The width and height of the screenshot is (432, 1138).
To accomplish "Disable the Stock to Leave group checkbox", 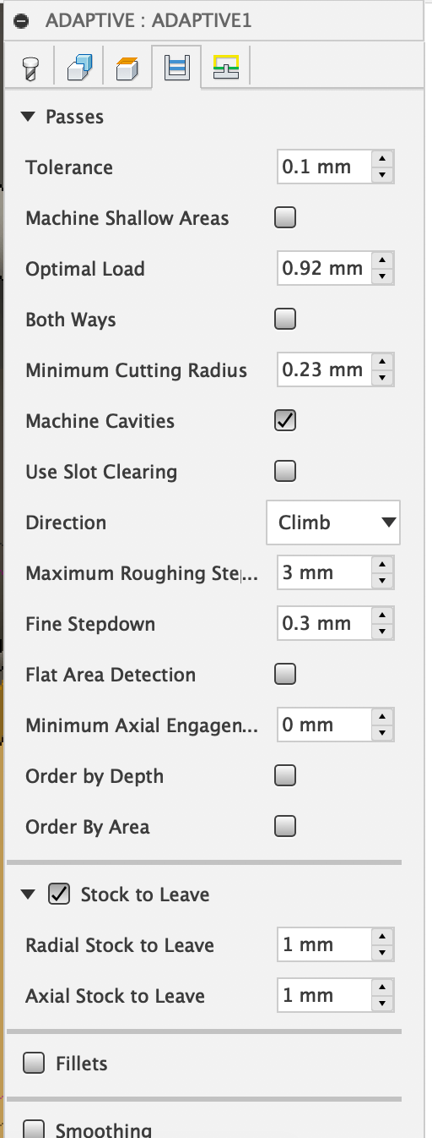I will [x=59, y=895].
